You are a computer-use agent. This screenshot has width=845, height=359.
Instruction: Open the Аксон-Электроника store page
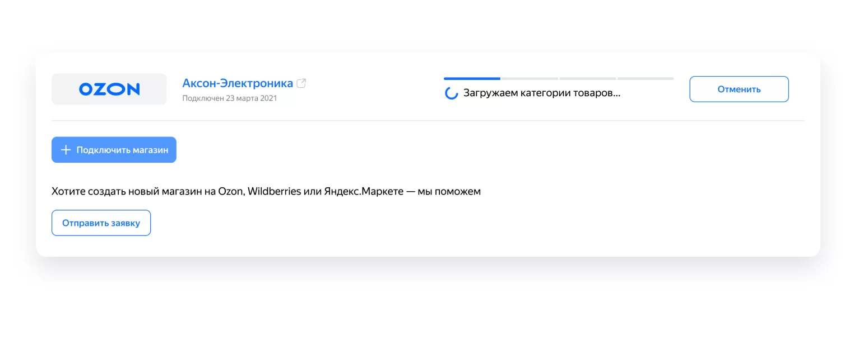point(237,83)
